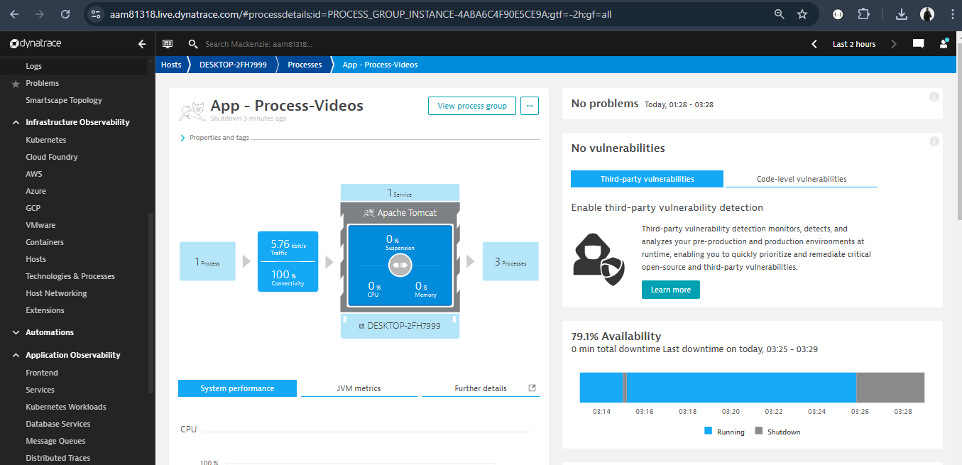Open Kubernetes in the sidebar
Image resolution: width=962 pixels, height=465 pixels.
pos(46,140)
